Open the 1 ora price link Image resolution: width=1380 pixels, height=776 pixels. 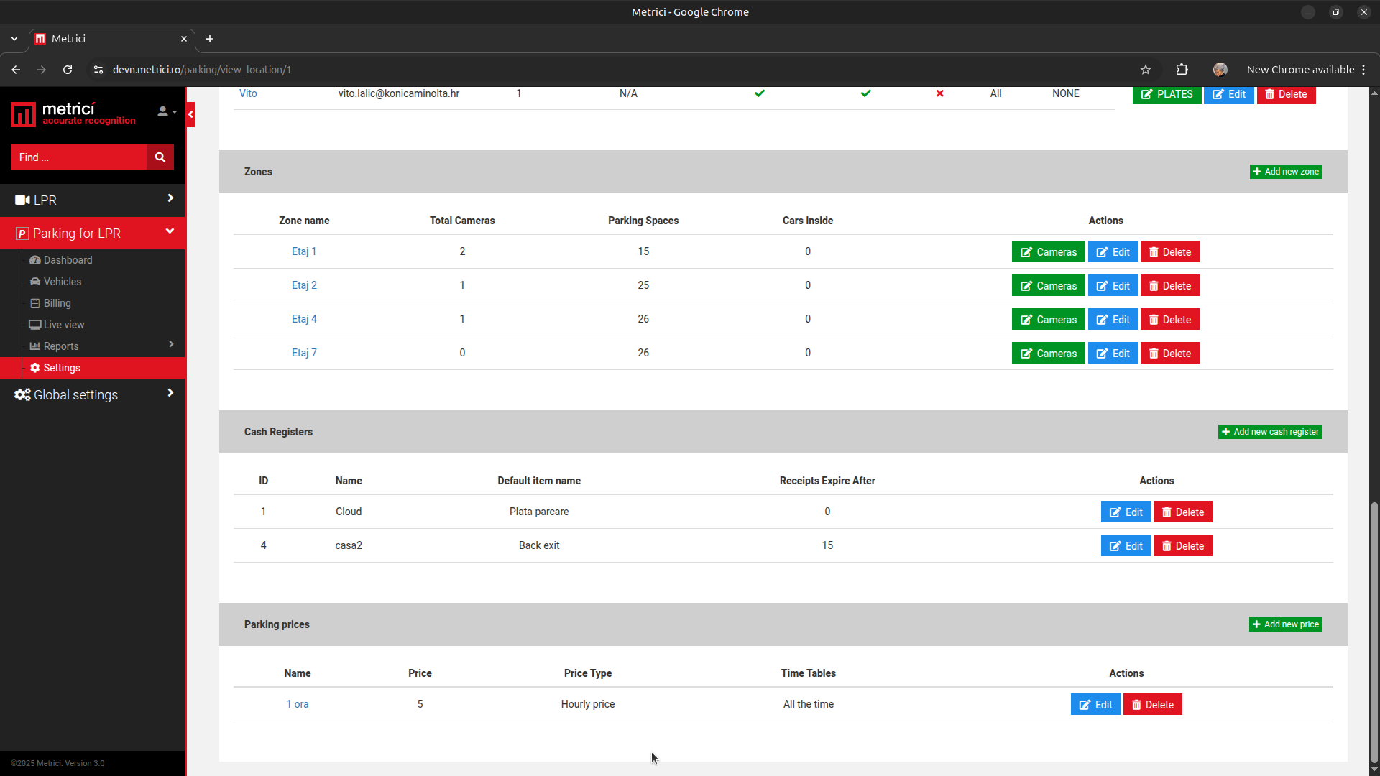(x=297, y=704)
